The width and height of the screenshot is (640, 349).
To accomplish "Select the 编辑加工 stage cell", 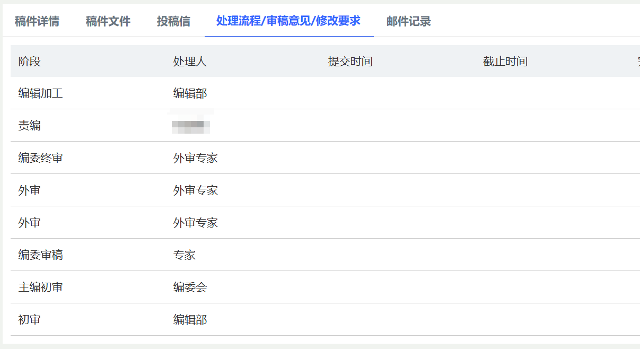I will 41,93.
